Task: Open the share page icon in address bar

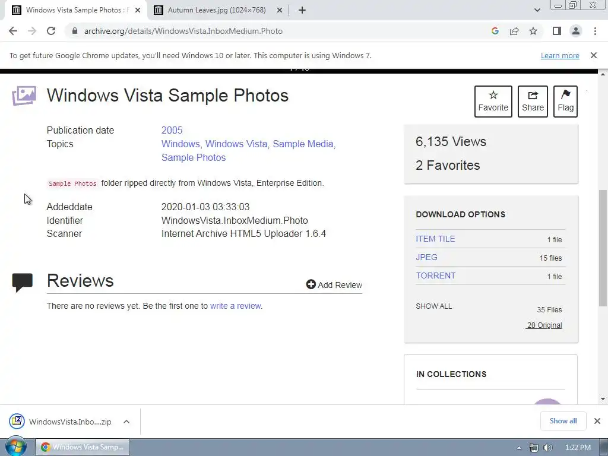Action: (x=514, y=31)
